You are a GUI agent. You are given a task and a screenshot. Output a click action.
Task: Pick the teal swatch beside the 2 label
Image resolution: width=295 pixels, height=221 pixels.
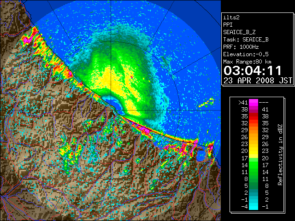coord(254,192)
